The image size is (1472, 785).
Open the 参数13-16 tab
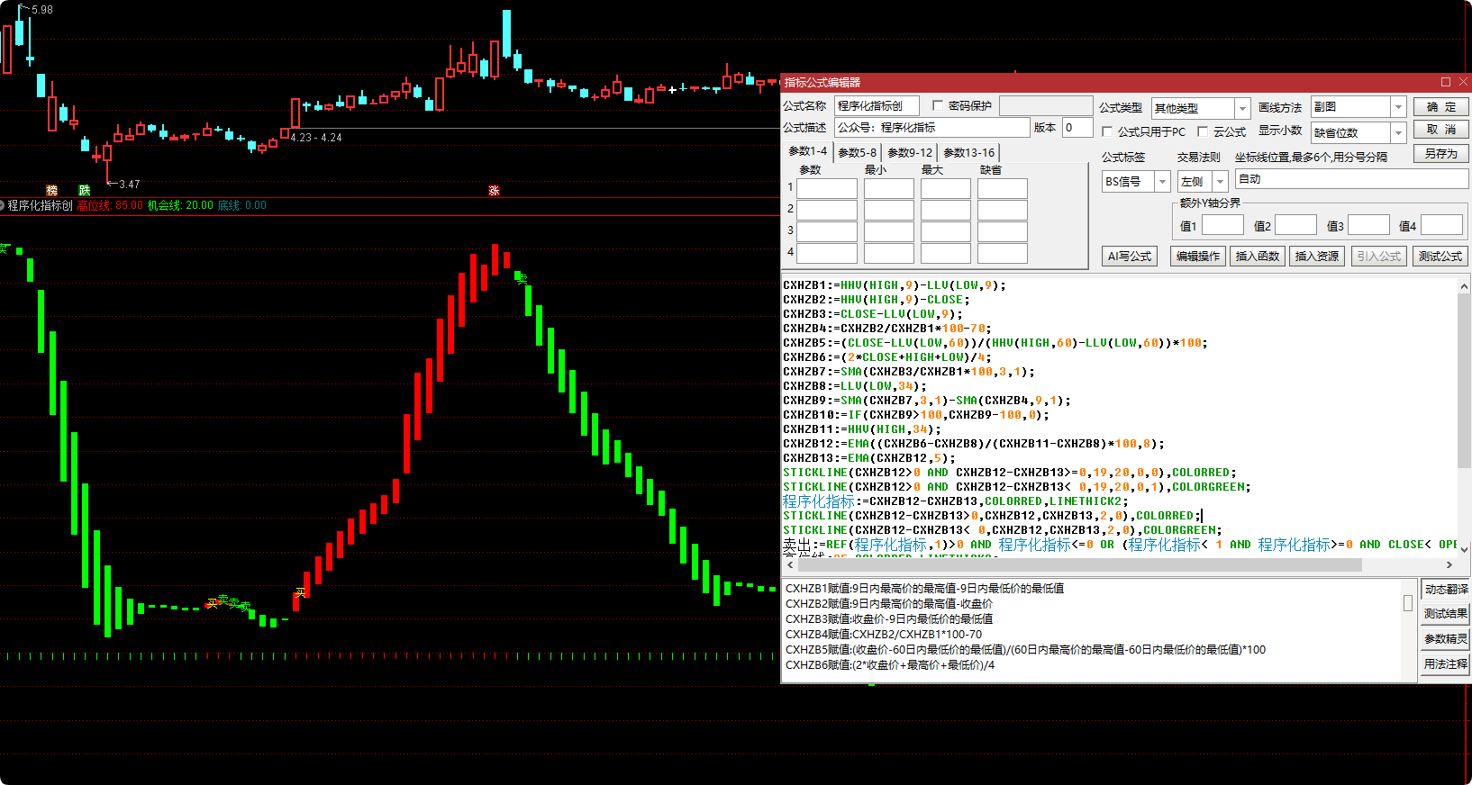[x=968, y=152]
